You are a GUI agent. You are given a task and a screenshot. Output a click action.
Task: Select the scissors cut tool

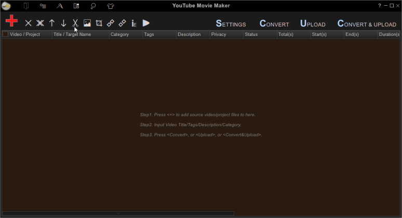tap(75, 23)
